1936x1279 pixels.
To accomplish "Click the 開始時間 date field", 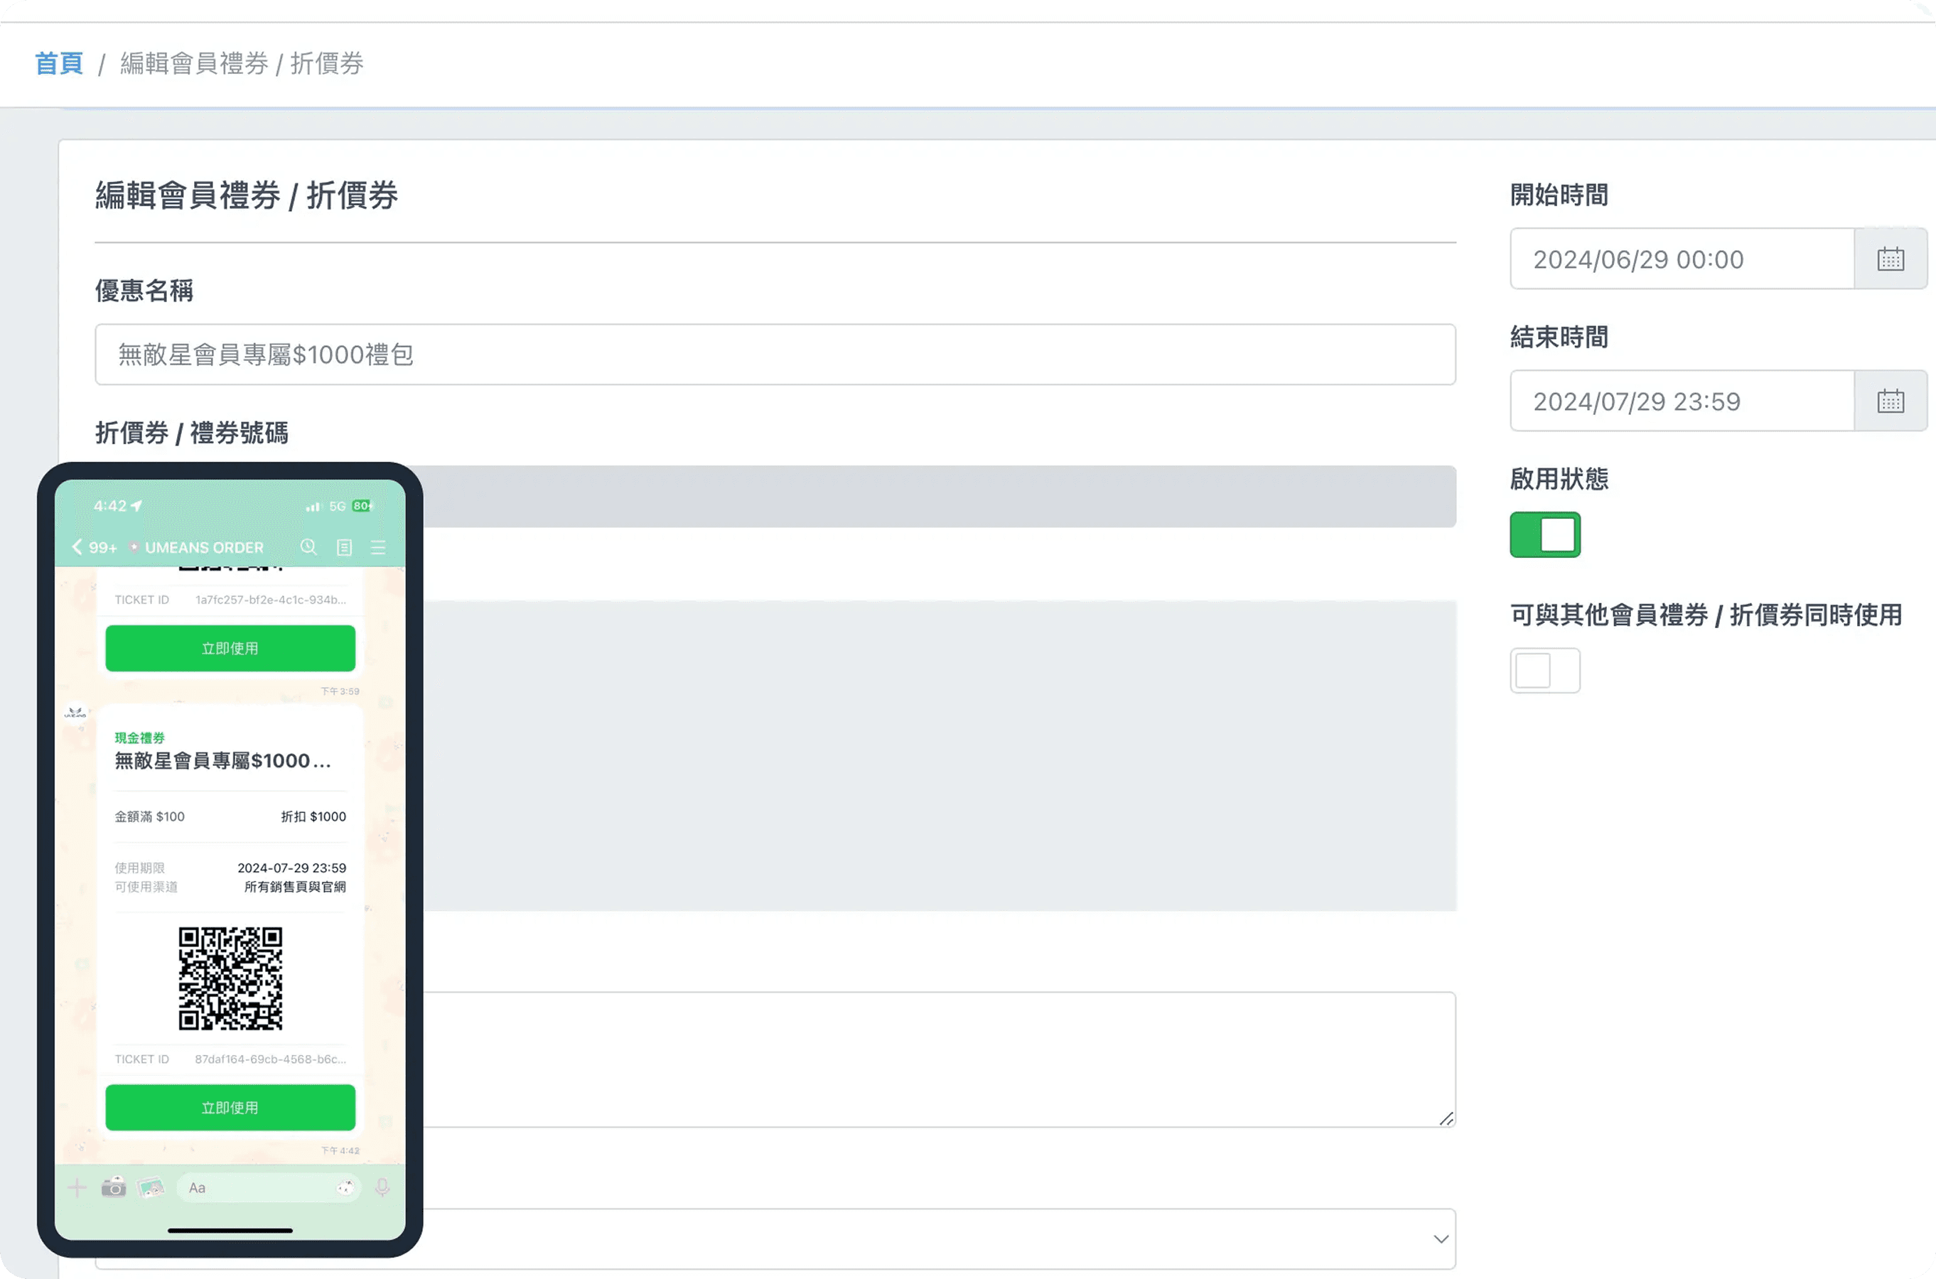I will pyautogui.click(x=1682, y=259).
